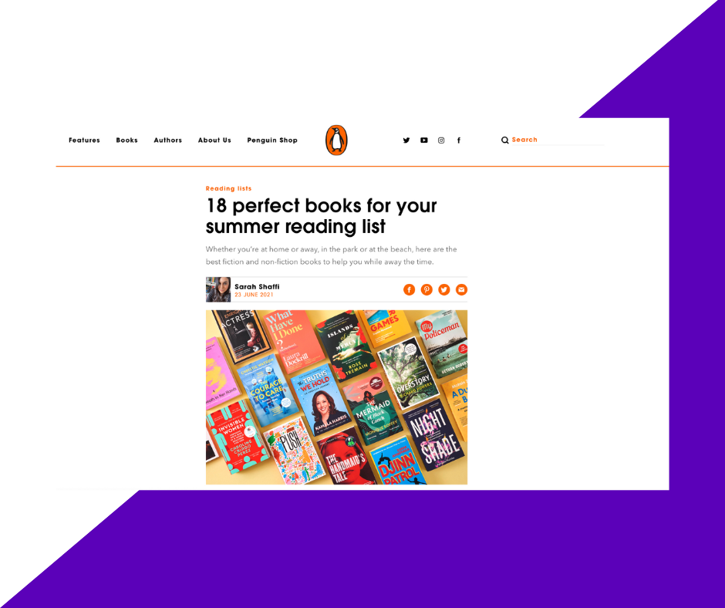Click the Penguin logo in the header

tap(336, 140)
